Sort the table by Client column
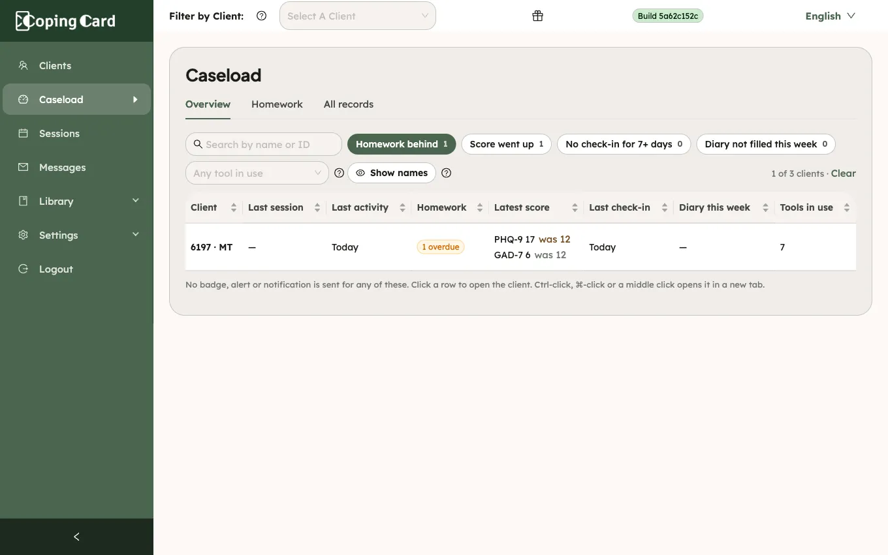The width and height of the screenshot is (888, 555). 214,207
